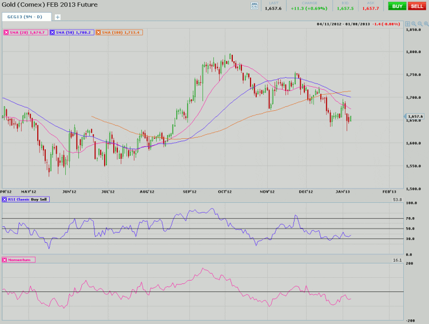The image size is (429, 324).
Task: Remove the SMA (20) indicator
Action: click(x=6, y=33)
